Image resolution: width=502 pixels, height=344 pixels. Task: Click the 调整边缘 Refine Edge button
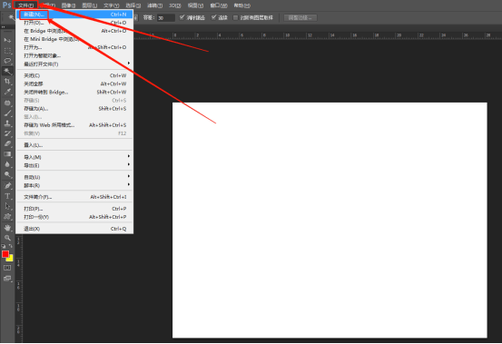pos(300,17)
